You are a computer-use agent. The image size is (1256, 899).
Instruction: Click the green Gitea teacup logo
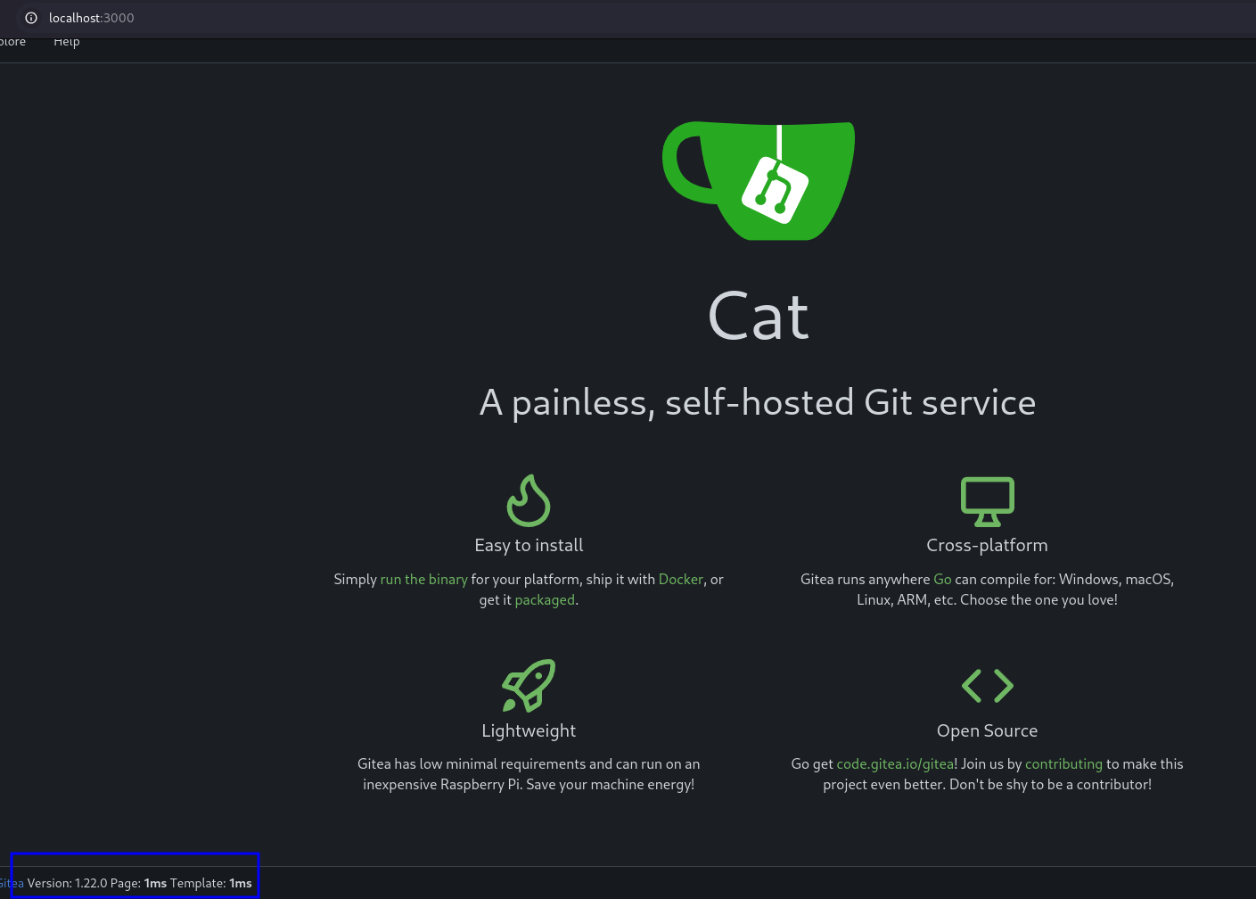point(759,181)
